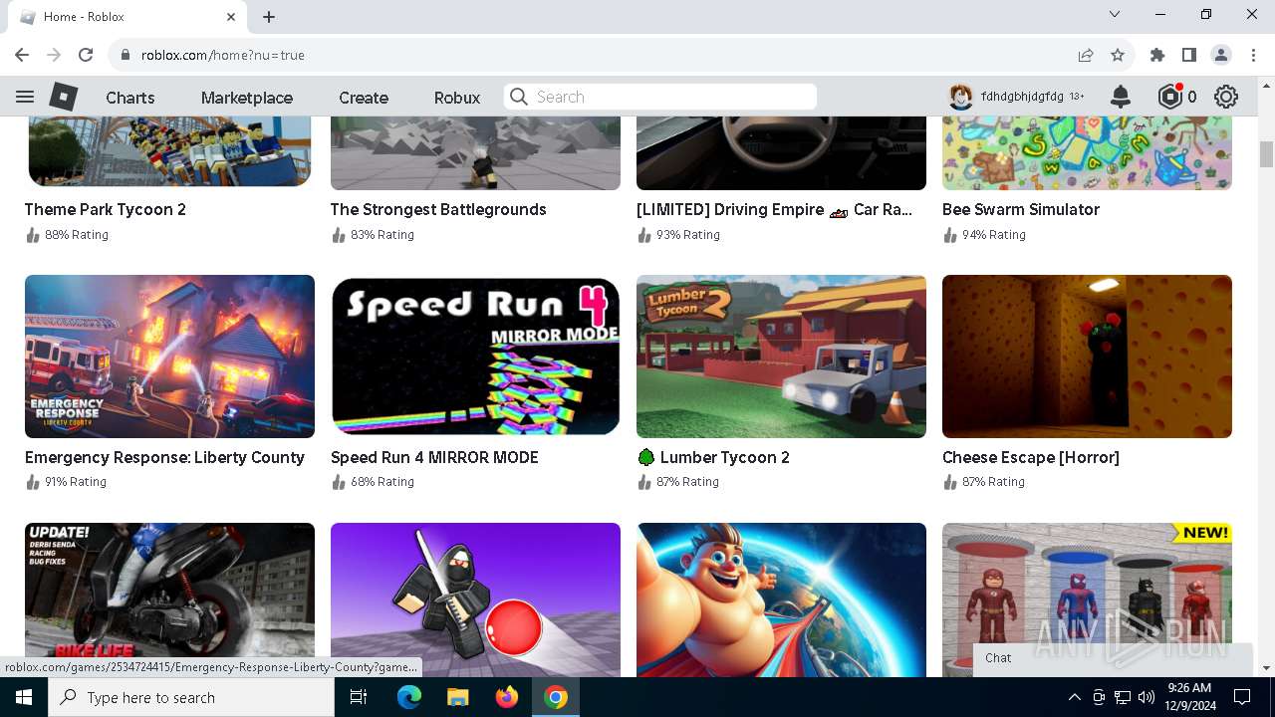Open the Roblox hamburger navigation menu
1275x717 pixels.
[25, 97]
